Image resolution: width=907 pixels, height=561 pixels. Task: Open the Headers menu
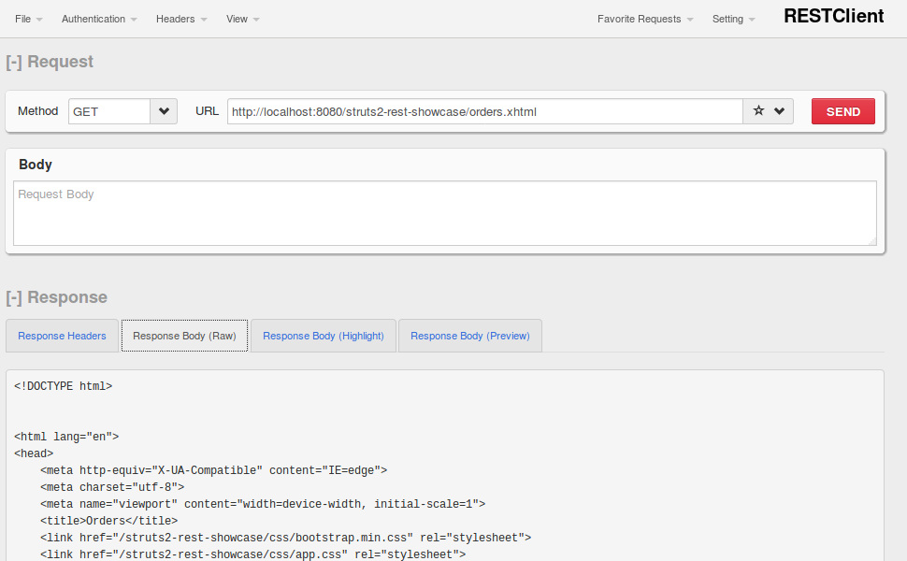tap(181, 19)
